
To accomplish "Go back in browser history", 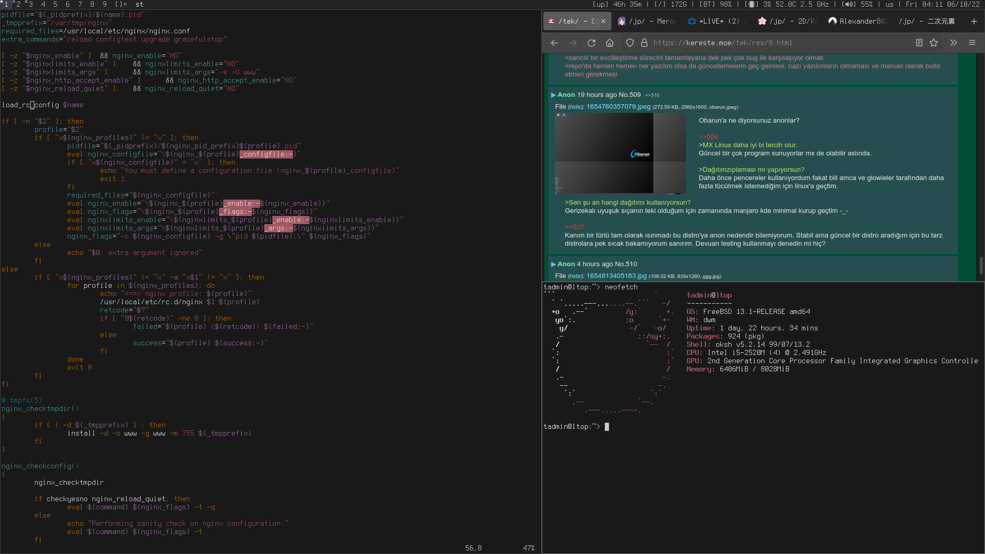I will point(555,43).
